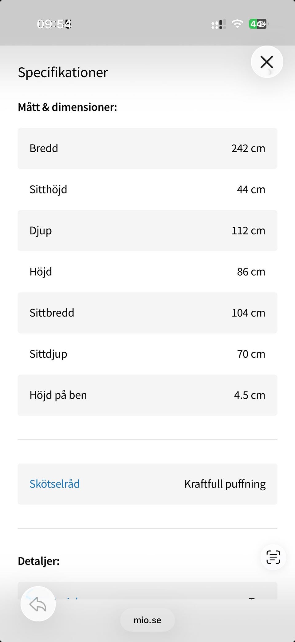The image size is (295, 642).
Task: Tap the back arrow button
Action: pos(38,604)
